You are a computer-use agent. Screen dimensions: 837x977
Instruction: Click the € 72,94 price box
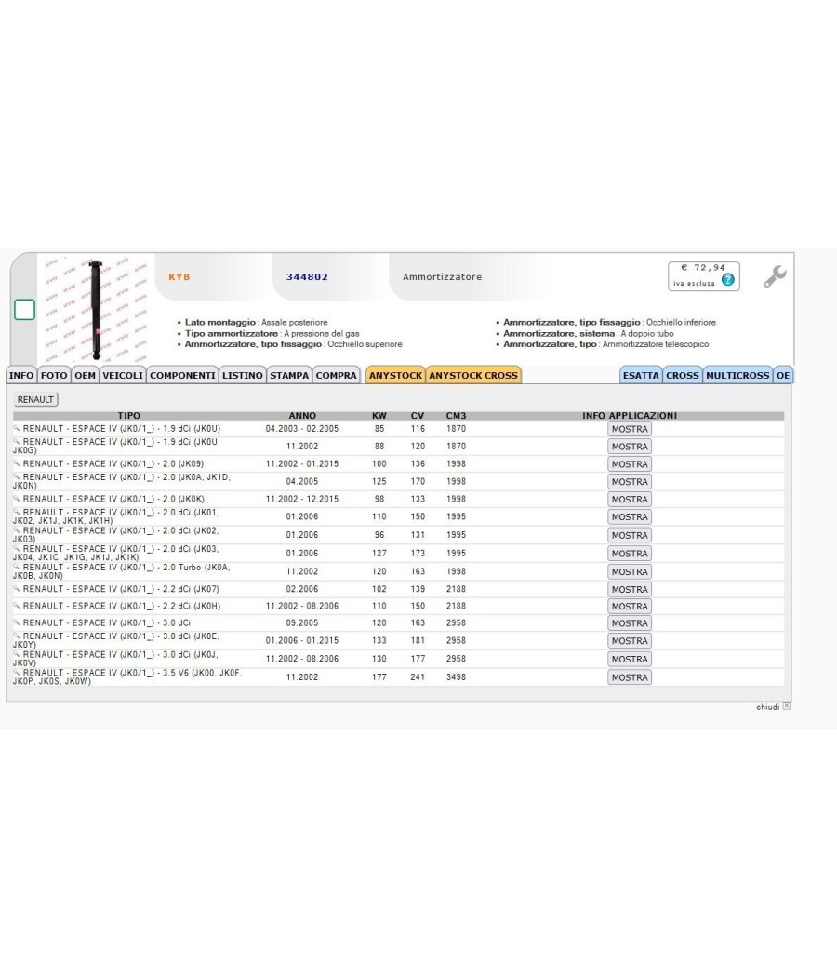click(x=704, y=276)
